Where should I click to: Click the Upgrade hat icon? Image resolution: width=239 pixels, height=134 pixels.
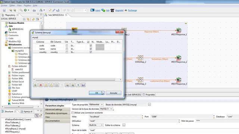(x=112, y=10)
